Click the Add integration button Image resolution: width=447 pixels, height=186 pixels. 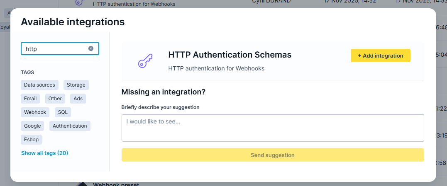[380, 56]
